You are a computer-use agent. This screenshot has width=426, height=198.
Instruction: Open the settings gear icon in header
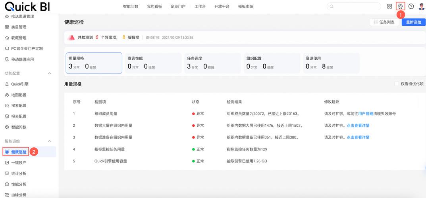400,6
